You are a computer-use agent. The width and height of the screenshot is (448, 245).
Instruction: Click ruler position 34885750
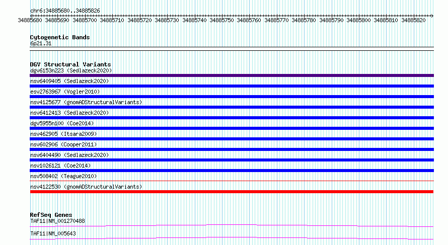click(x=221, y=20)
